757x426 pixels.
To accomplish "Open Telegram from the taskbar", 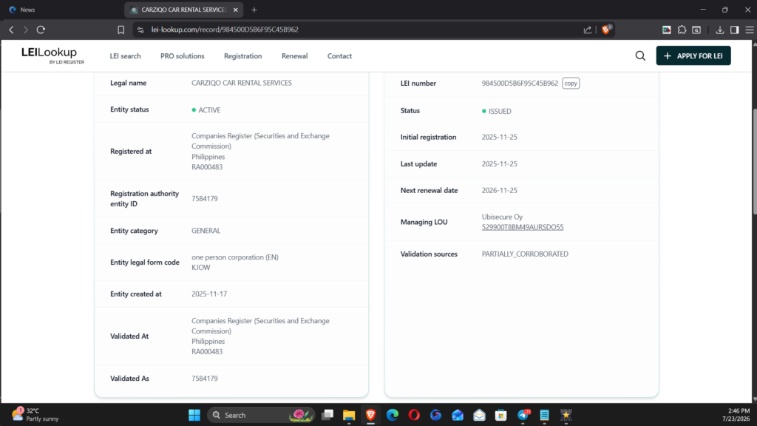I will click(x=523, y=415).
